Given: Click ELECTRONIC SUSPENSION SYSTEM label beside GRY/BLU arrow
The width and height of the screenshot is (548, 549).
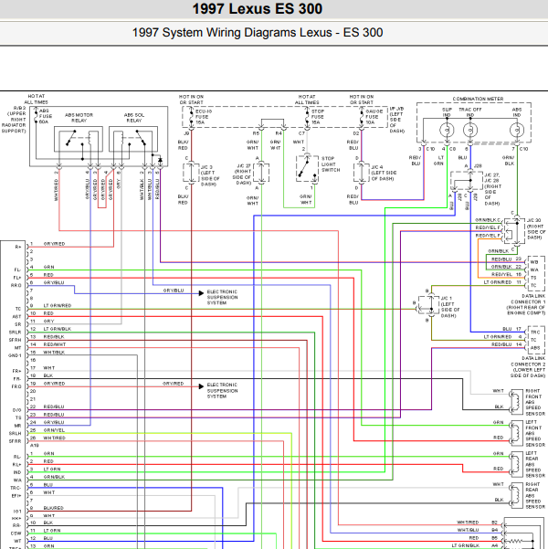Looking at the screenshot, I should click(222, 297).
